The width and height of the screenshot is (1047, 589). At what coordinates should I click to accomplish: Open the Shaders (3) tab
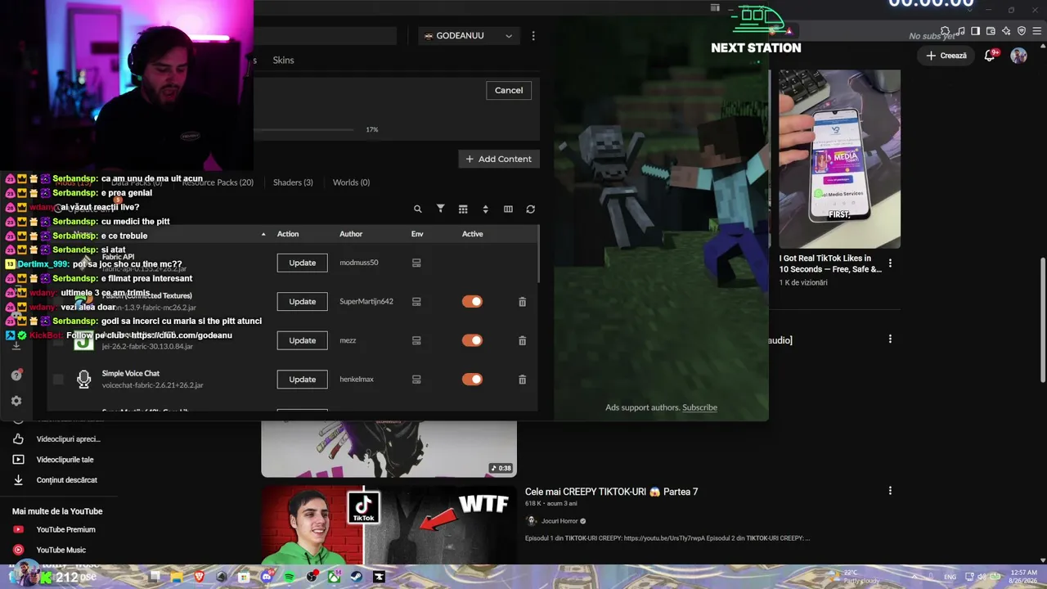pos(293,182)
